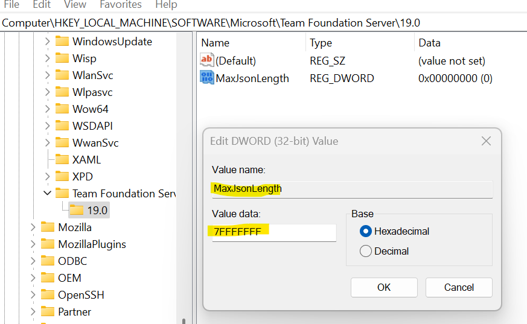The height and width of the screenshot is (324, 527).
Task: Select the OpenSSH key label
Action: 81,295
